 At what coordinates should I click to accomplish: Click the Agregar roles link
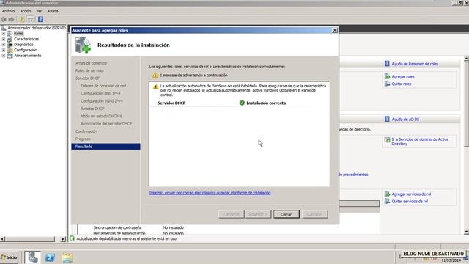point(403,76)
